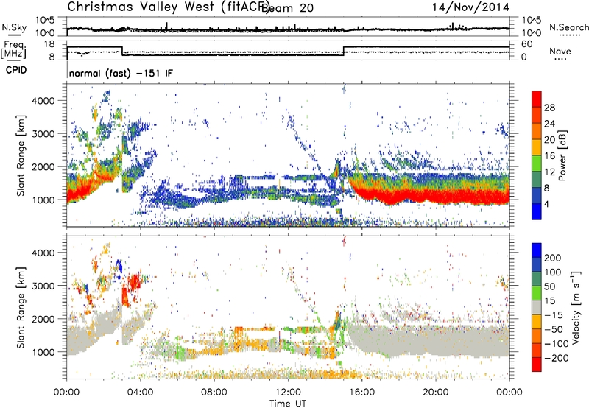The image size is (589, 408).
Task: Click the 'N.Search' legend label
Action: 568,27
